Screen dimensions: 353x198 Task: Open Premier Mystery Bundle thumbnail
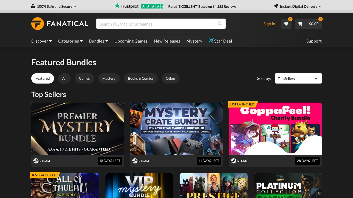coord(78,129)
